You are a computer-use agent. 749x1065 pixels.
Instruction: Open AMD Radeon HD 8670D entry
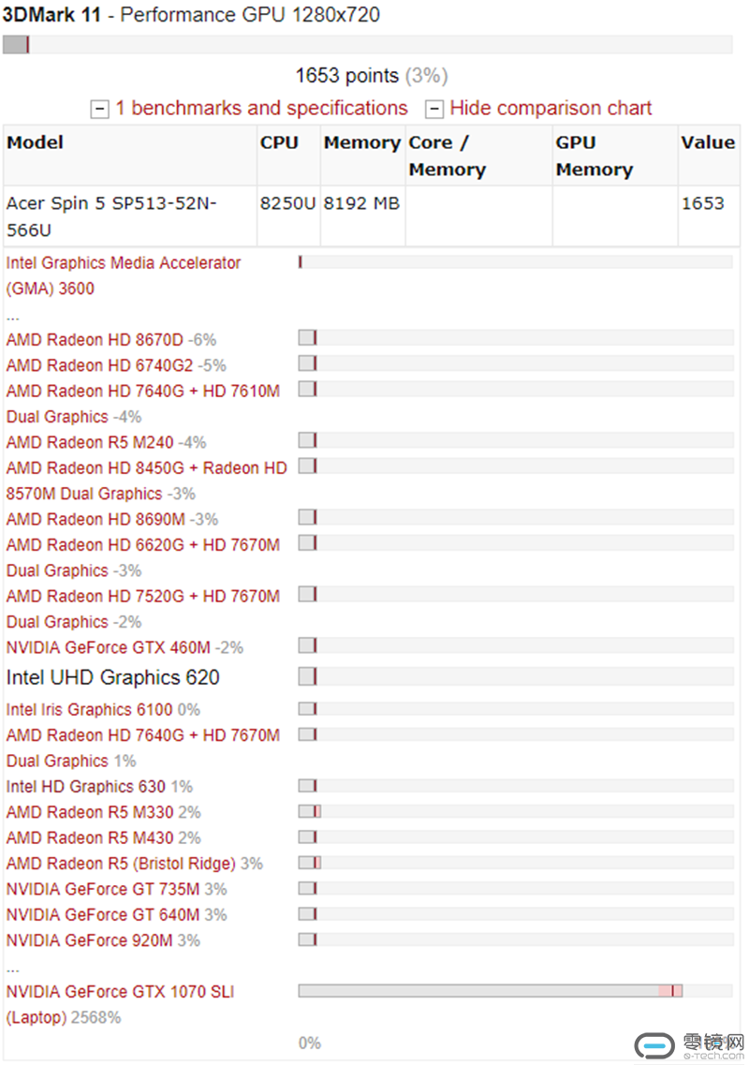pyautogui.click(x=95, y=340)
